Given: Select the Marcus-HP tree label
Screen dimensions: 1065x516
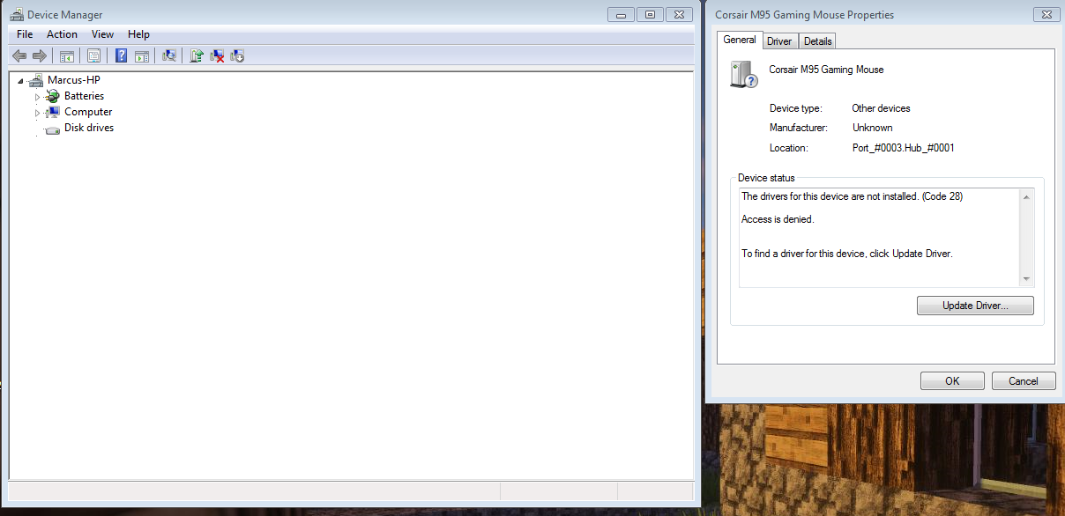Looking at the screenshot, I should coord(73,80).
